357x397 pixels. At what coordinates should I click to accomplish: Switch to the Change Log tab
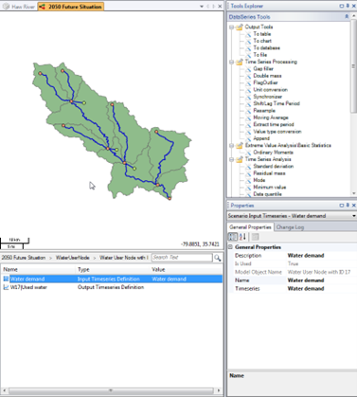click(x=290, y=227)
